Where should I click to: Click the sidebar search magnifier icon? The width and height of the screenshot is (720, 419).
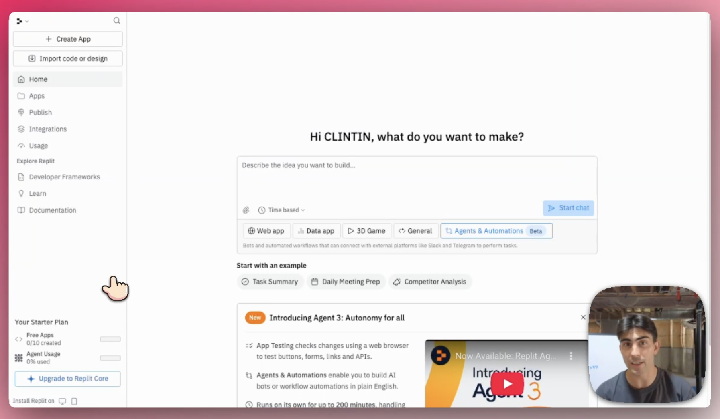(116, 20)
